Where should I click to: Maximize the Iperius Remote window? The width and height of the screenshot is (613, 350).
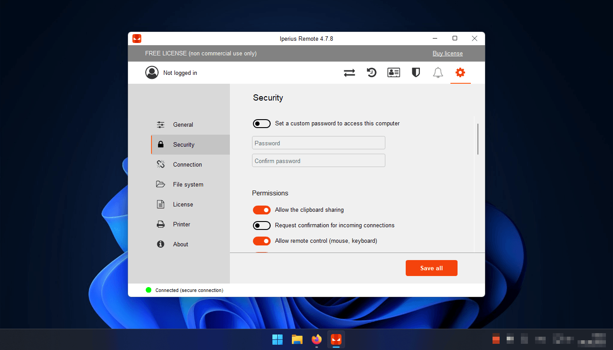click(455, 39)
